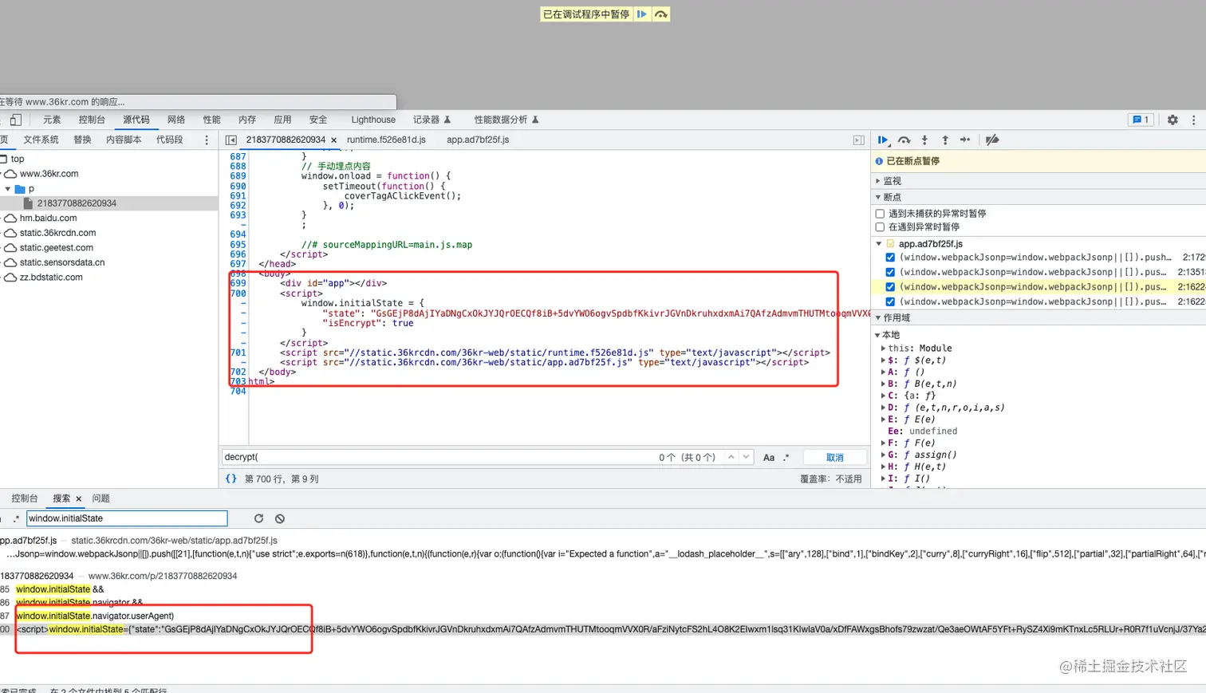Screen dimensions: 1206x693
Task: Collapse app.ad7bf25f.js breakpoint group
Action: (x=879, y=244)
